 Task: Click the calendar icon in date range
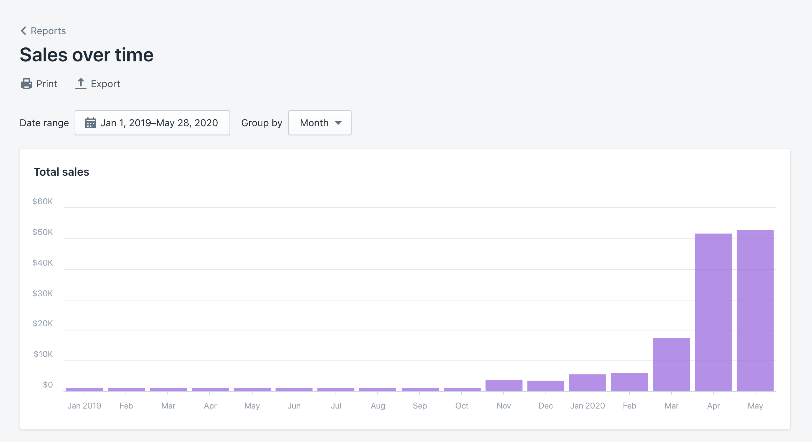pos(91,123)
